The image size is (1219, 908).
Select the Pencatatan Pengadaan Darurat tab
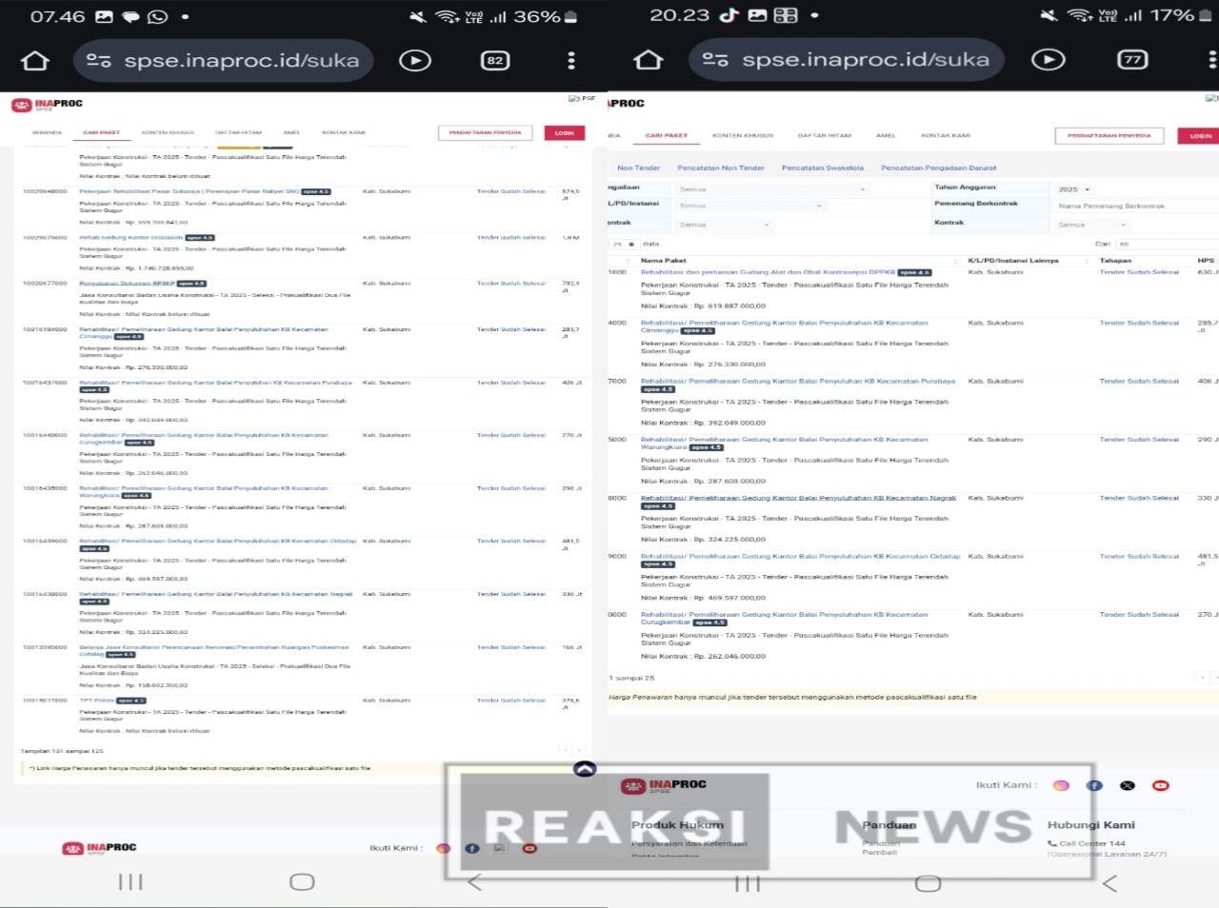(x=938, y=168)
